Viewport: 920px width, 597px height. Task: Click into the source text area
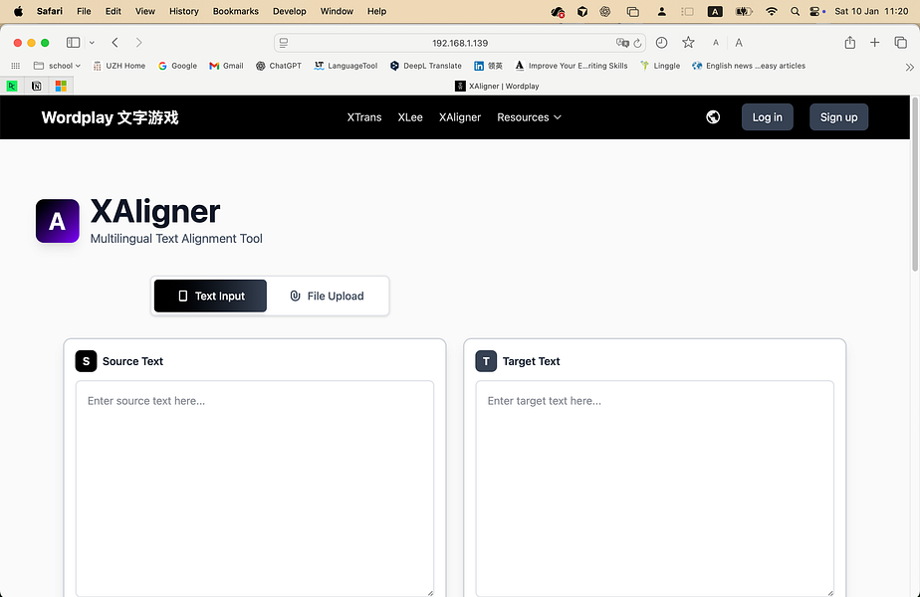click(255, 489)
